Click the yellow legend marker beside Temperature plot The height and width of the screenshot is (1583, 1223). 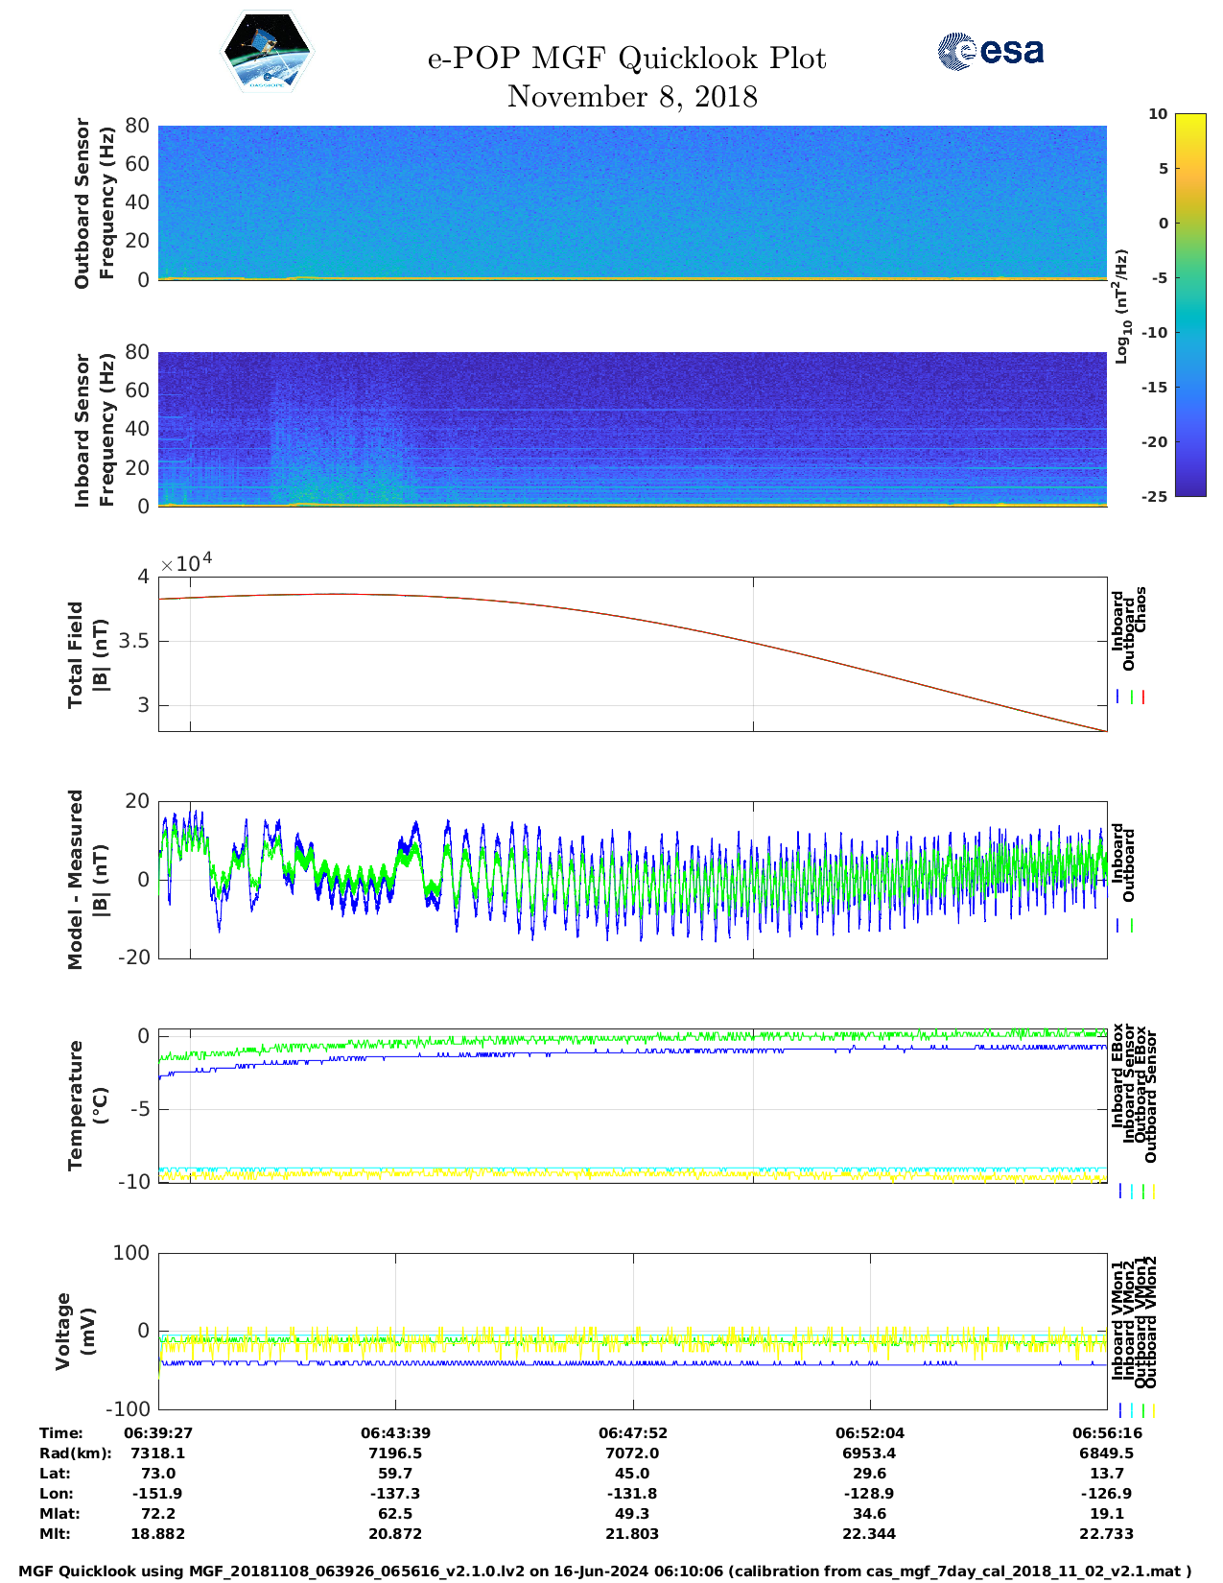[1153, 1191]
